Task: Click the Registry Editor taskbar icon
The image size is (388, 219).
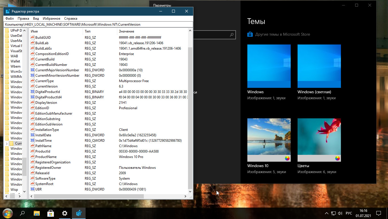Action: 79,213
